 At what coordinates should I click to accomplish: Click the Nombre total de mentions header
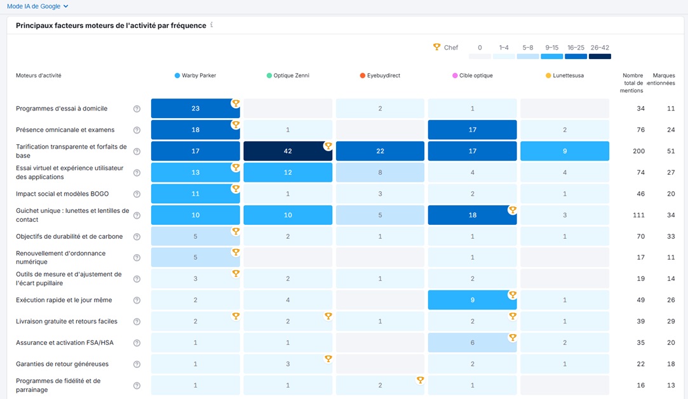point(632,83)
